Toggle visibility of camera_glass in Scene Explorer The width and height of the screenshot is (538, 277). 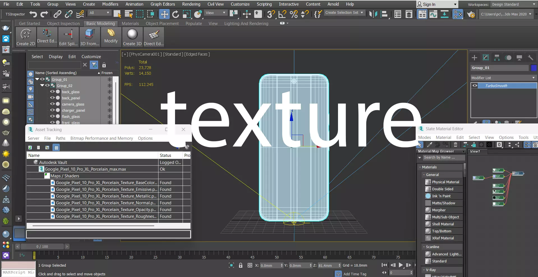coord(52,104)
